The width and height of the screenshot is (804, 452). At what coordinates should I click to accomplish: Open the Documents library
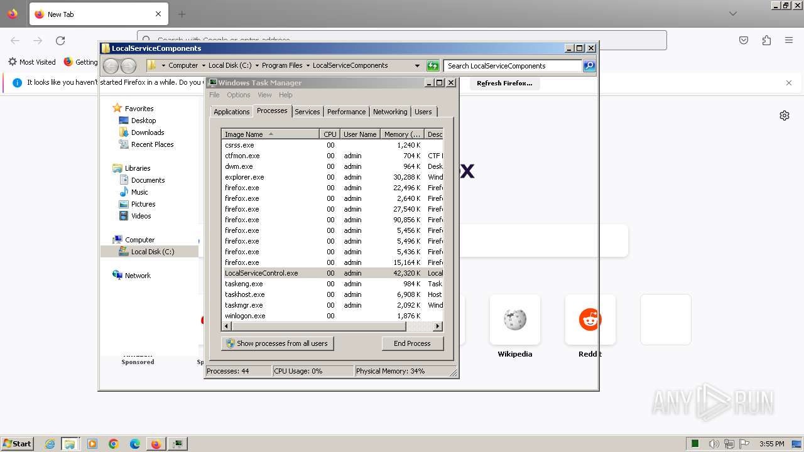[x=148, y=180]
